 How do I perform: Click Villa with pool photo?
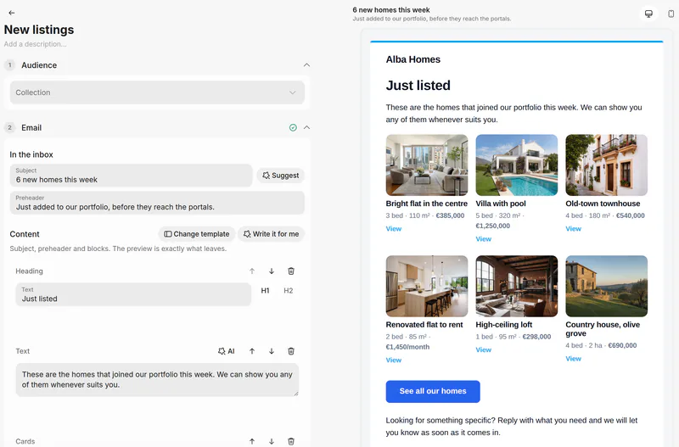click(517, 165)
